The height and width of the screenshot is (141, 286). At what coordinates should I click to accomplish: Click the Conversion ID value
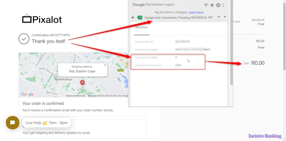(182, 42)
